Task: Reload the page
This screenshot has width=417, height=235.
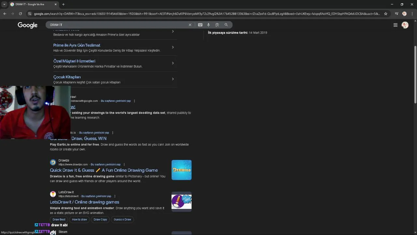Action: pos(20,14)
